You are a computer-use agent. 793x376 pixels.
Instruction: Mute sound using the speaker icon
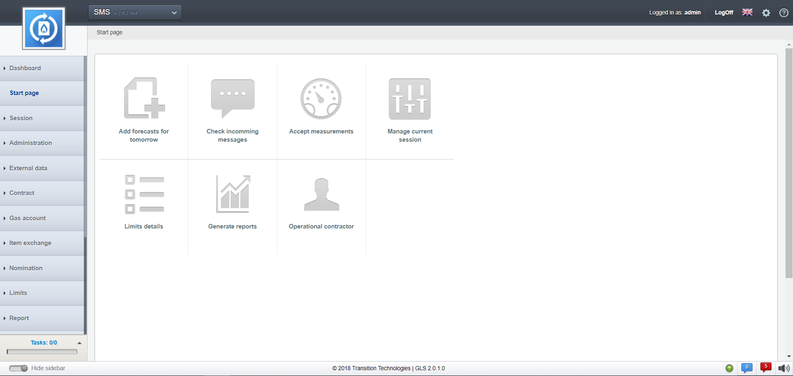click(x=784, y=368)
